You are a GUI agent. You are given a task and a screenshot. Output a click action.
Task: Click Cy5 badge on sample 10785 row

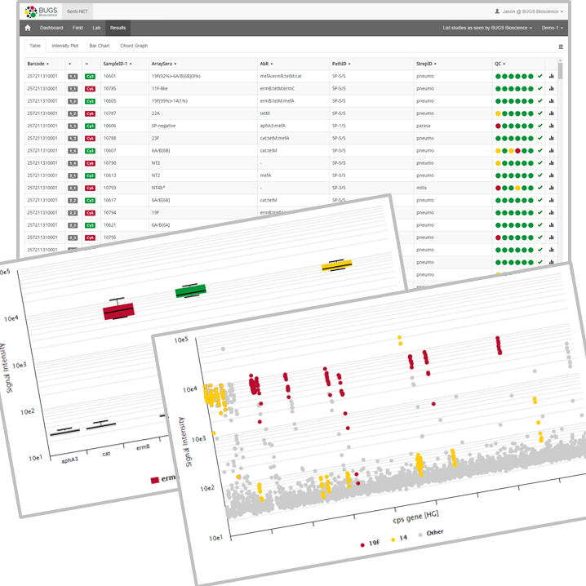click(90, 89)
